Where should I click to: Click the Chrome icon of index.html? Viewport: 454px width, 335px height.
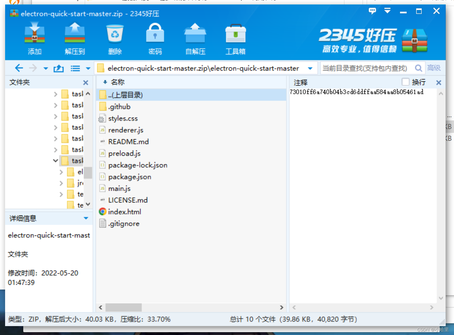[x=103, y=211]
